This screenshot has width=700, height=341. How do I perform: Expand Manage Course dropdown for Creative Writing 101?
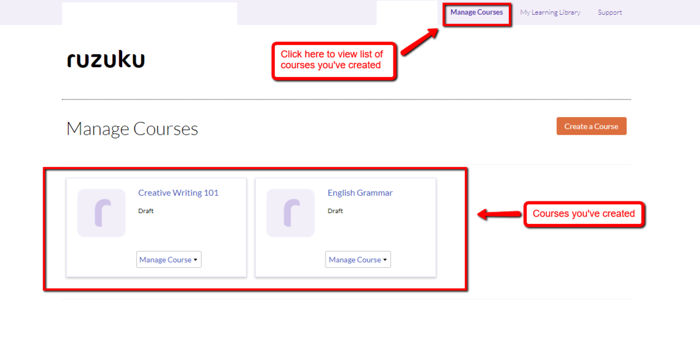click(169, 259)
